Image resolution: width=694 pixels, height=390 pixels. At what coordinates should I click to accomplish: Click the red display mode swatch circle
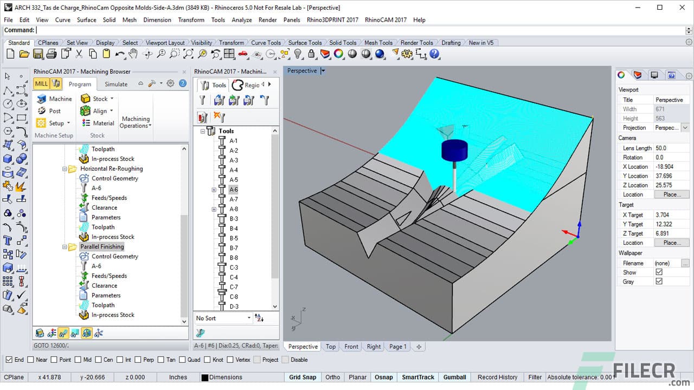click(621, 75)
